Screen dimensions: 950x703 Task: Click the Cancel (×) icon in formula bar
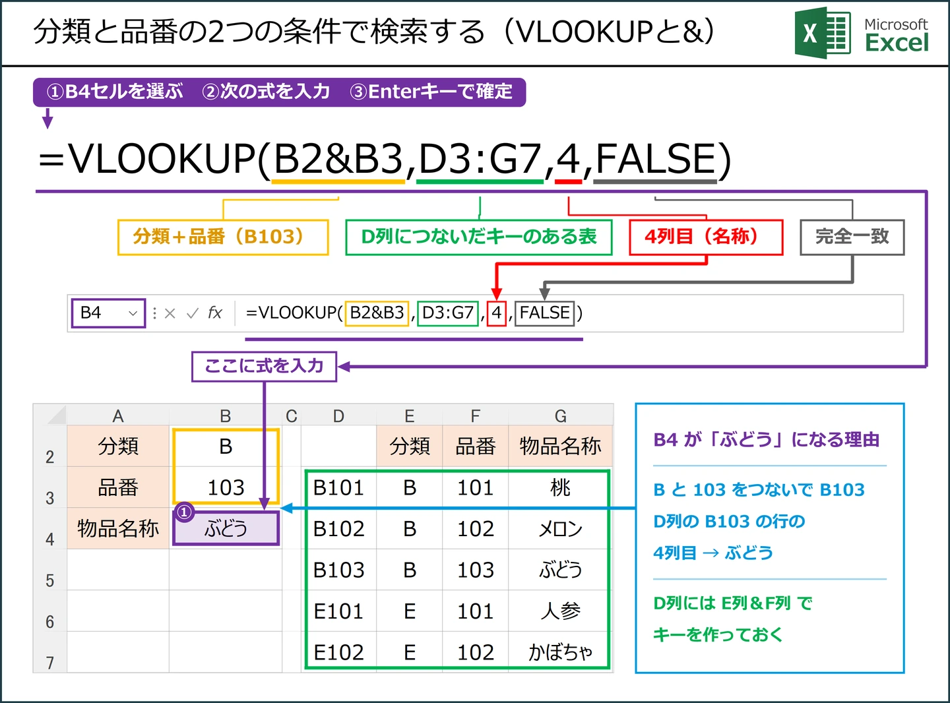170,313
